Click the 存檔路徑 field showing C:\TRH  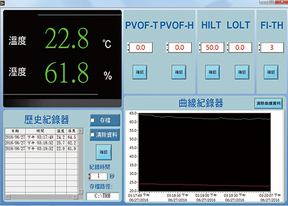tap(103, 196)
